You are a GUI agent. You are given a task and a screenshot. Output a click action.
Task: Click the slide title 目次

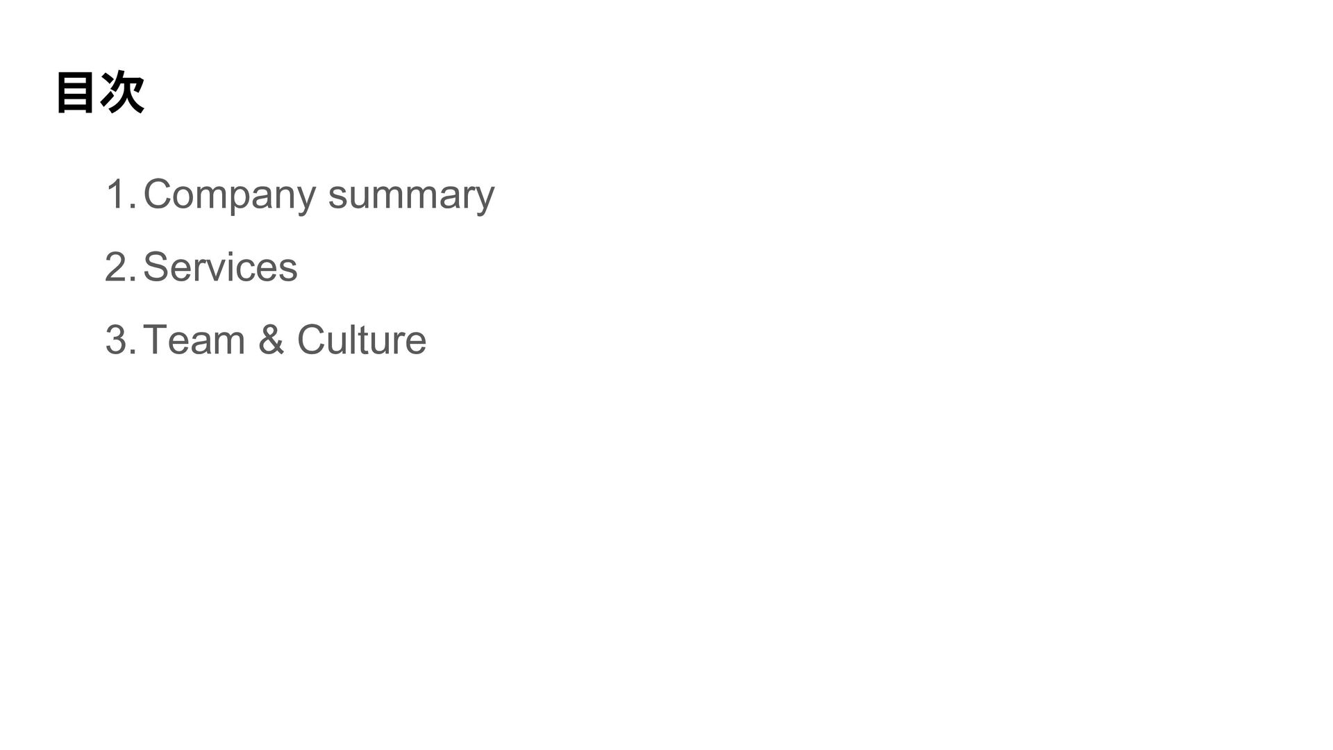[x=100, y=92]
